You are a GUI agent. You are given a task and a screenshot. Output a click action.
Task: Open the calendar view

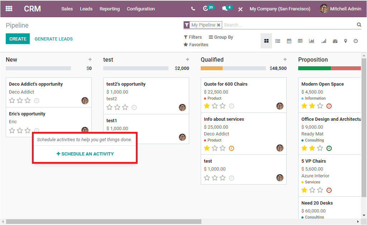point(289,40)
